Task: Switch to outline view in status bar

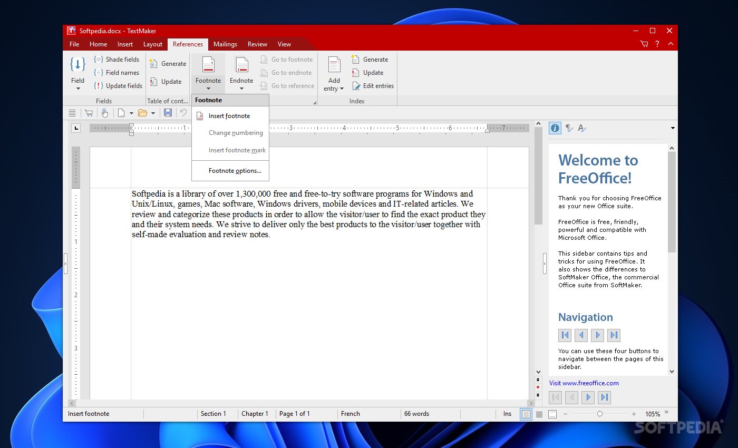Action: pos(539,414)
